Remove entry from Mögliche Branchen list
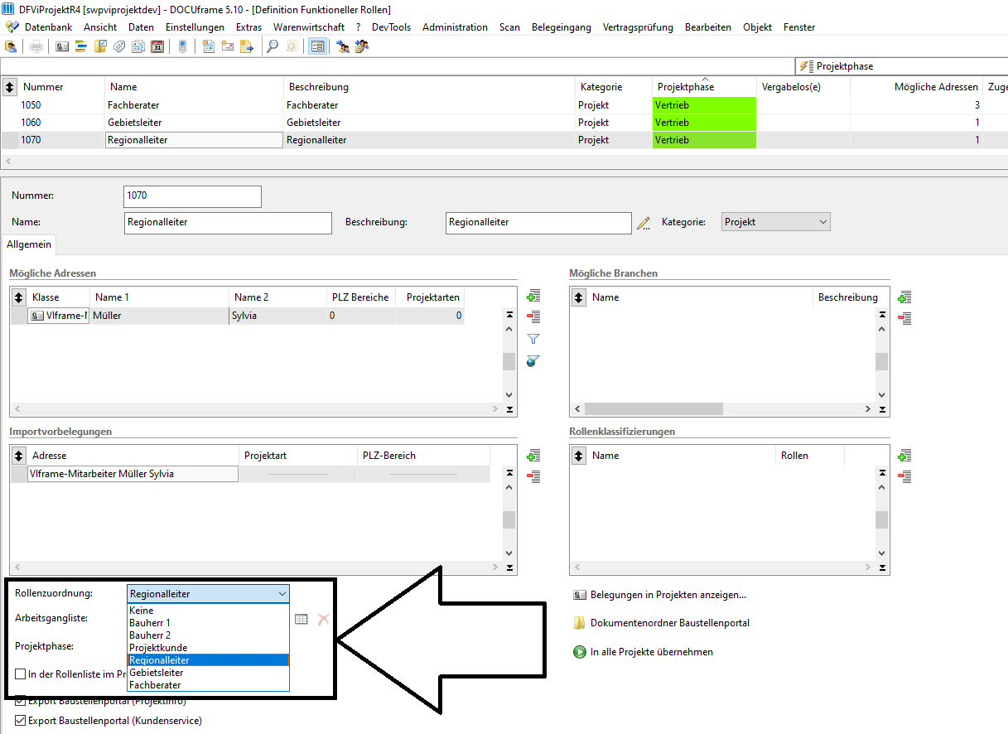The height and width of the screenshot is (734, 1008). [904, 317]
